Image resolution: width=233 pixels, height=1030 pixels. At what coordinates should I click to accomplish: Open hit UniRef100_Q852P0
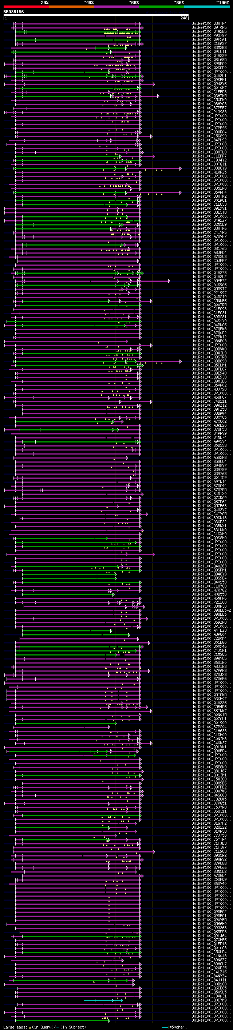[209, 188]
